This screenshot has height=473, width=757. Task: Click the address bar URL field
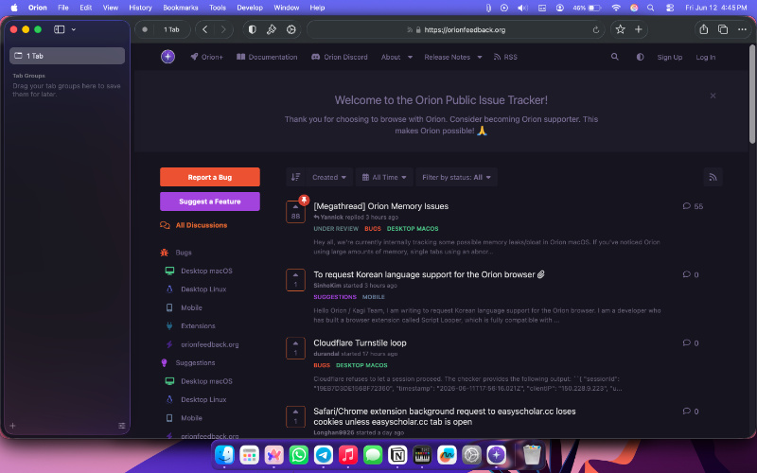456,30
